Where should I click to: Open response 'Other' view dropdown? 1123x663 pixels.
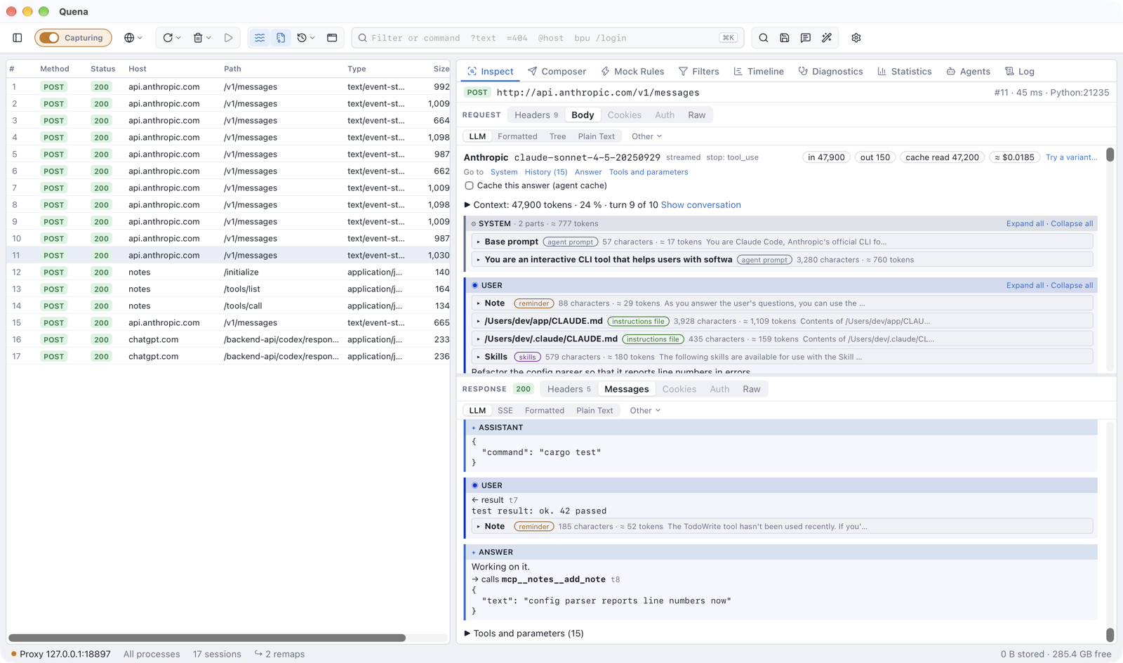point(645,410)
